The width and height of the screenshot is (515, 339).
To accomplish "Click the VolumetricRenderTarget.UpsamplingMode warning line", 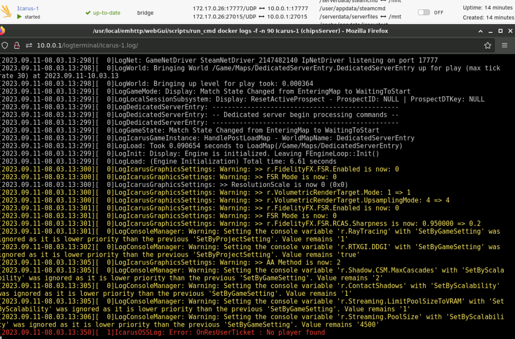I will [x=225, y=200].
